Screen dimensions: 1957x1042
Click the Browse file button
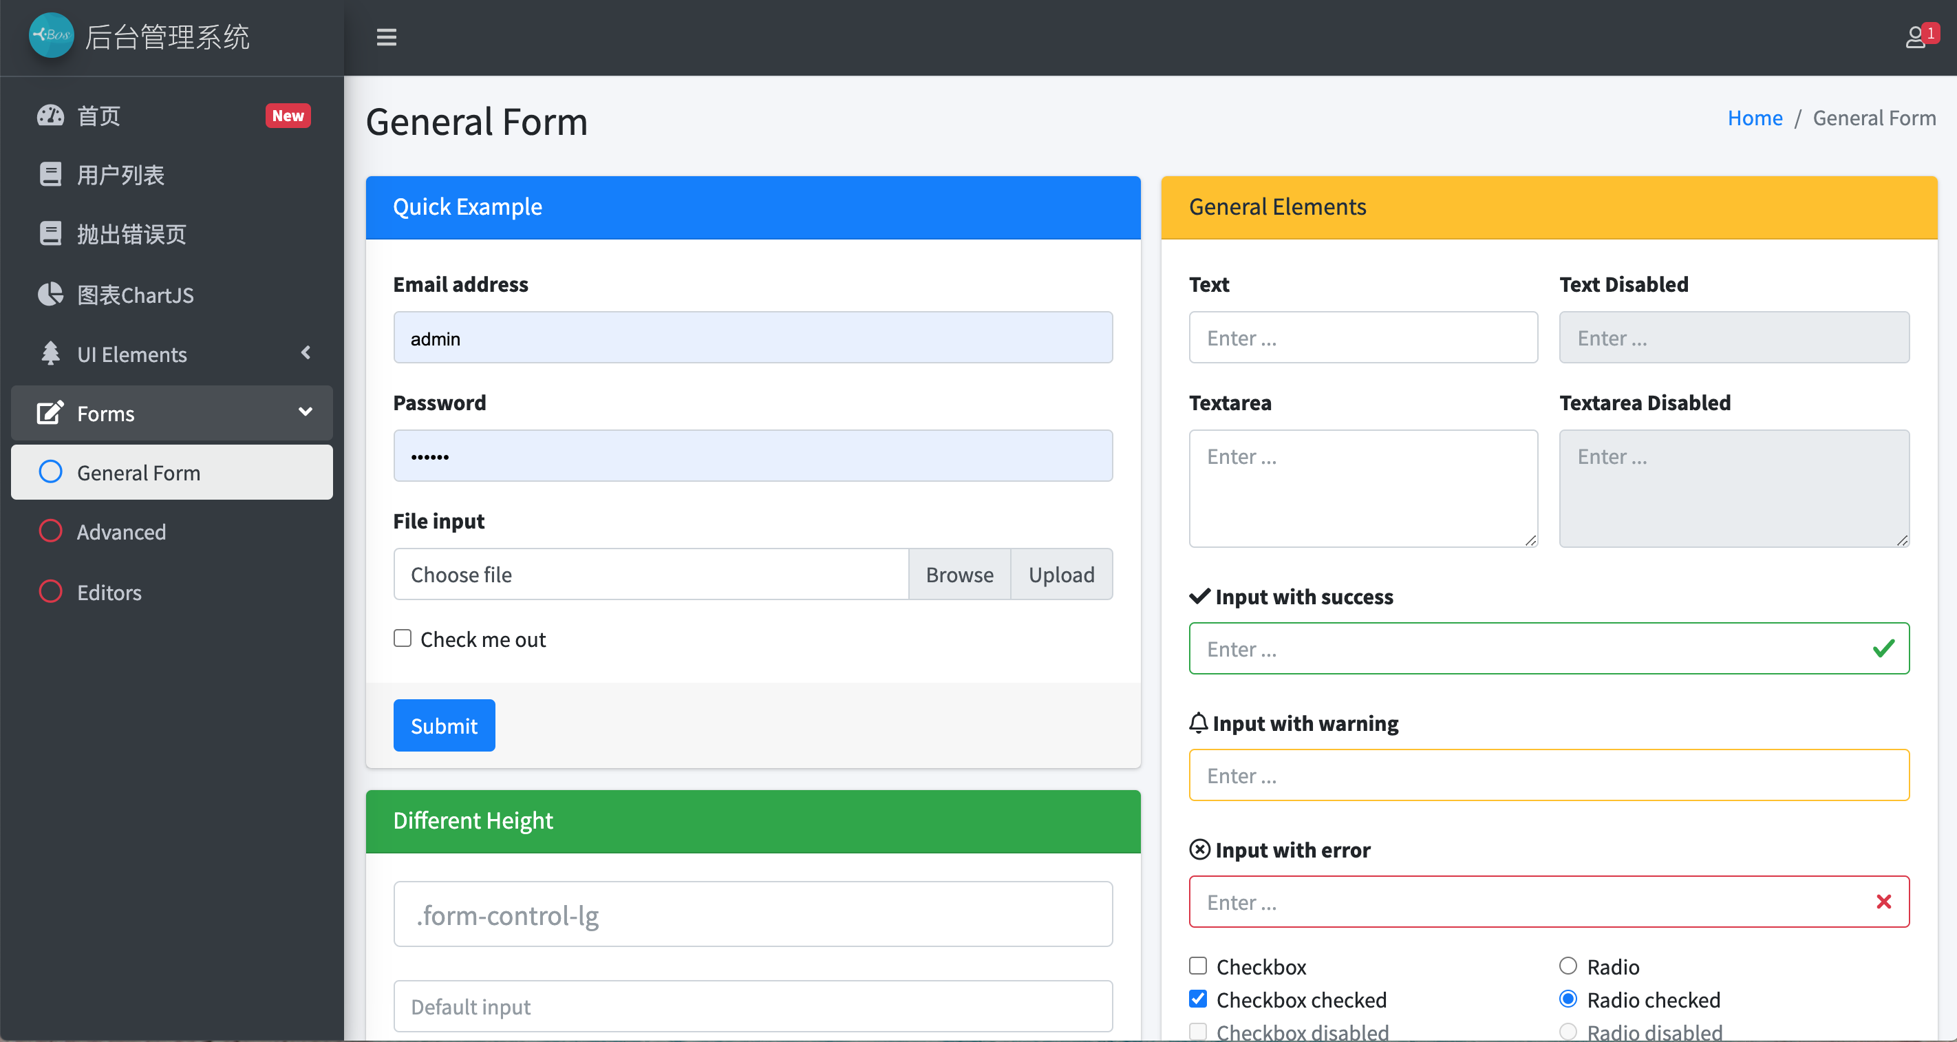tap(959, 574)
